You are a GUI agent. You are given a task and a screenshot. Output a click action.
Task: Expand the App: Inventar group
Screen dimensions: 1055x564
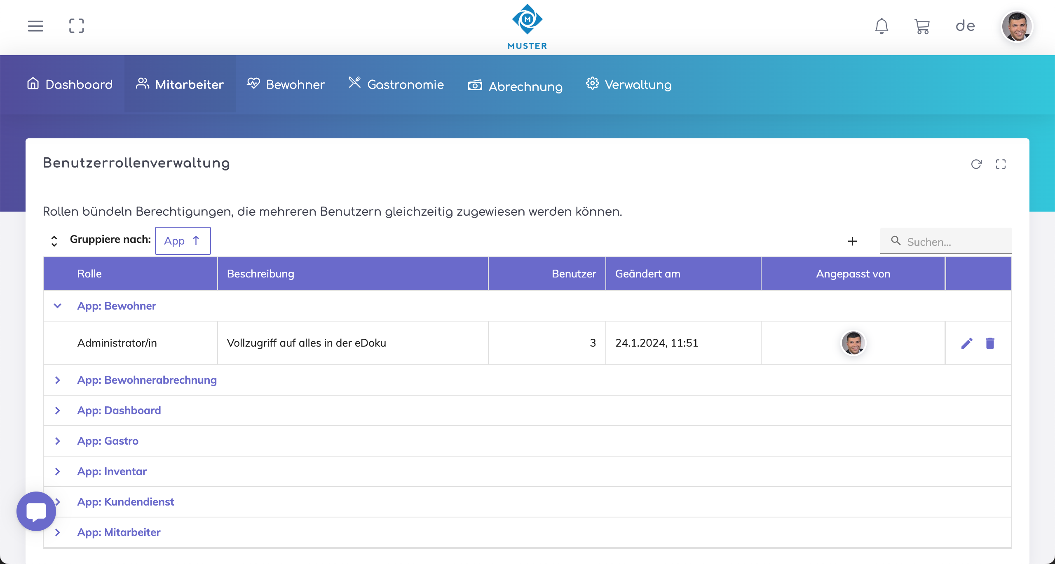[x=58, y=471]
